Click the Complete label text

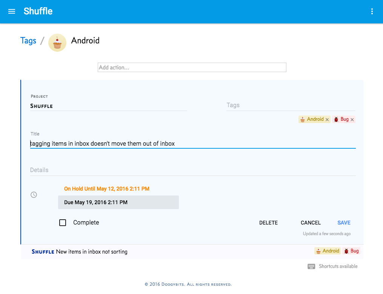click(86, 223)
